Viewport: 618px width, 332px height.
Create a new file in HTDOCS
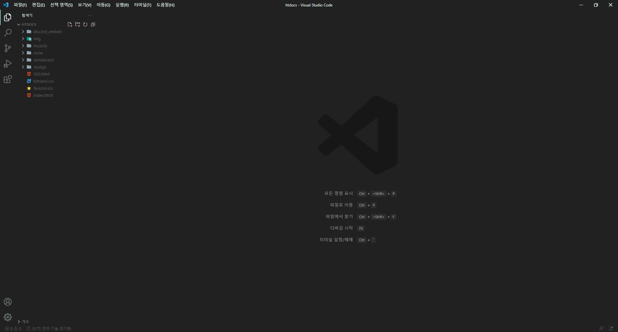pos(70,24)
